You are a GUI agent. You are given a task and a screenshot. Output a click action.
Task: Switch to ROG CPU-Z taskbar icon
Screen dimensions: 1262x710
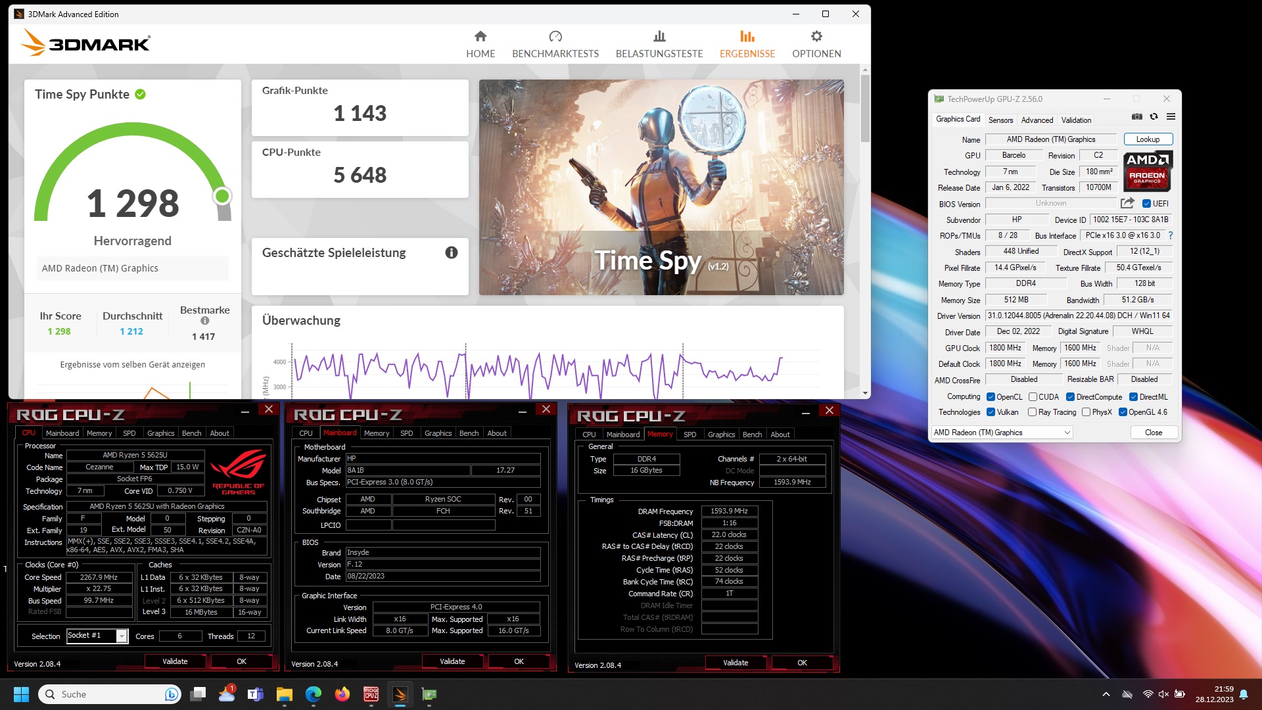pos(371,694)
